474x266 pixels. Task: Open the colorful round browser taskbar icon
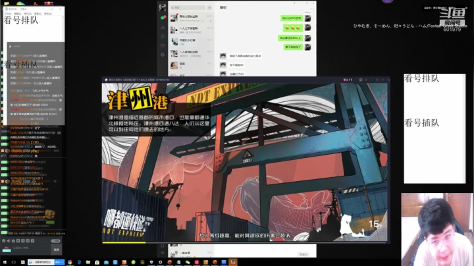[70, 262]
